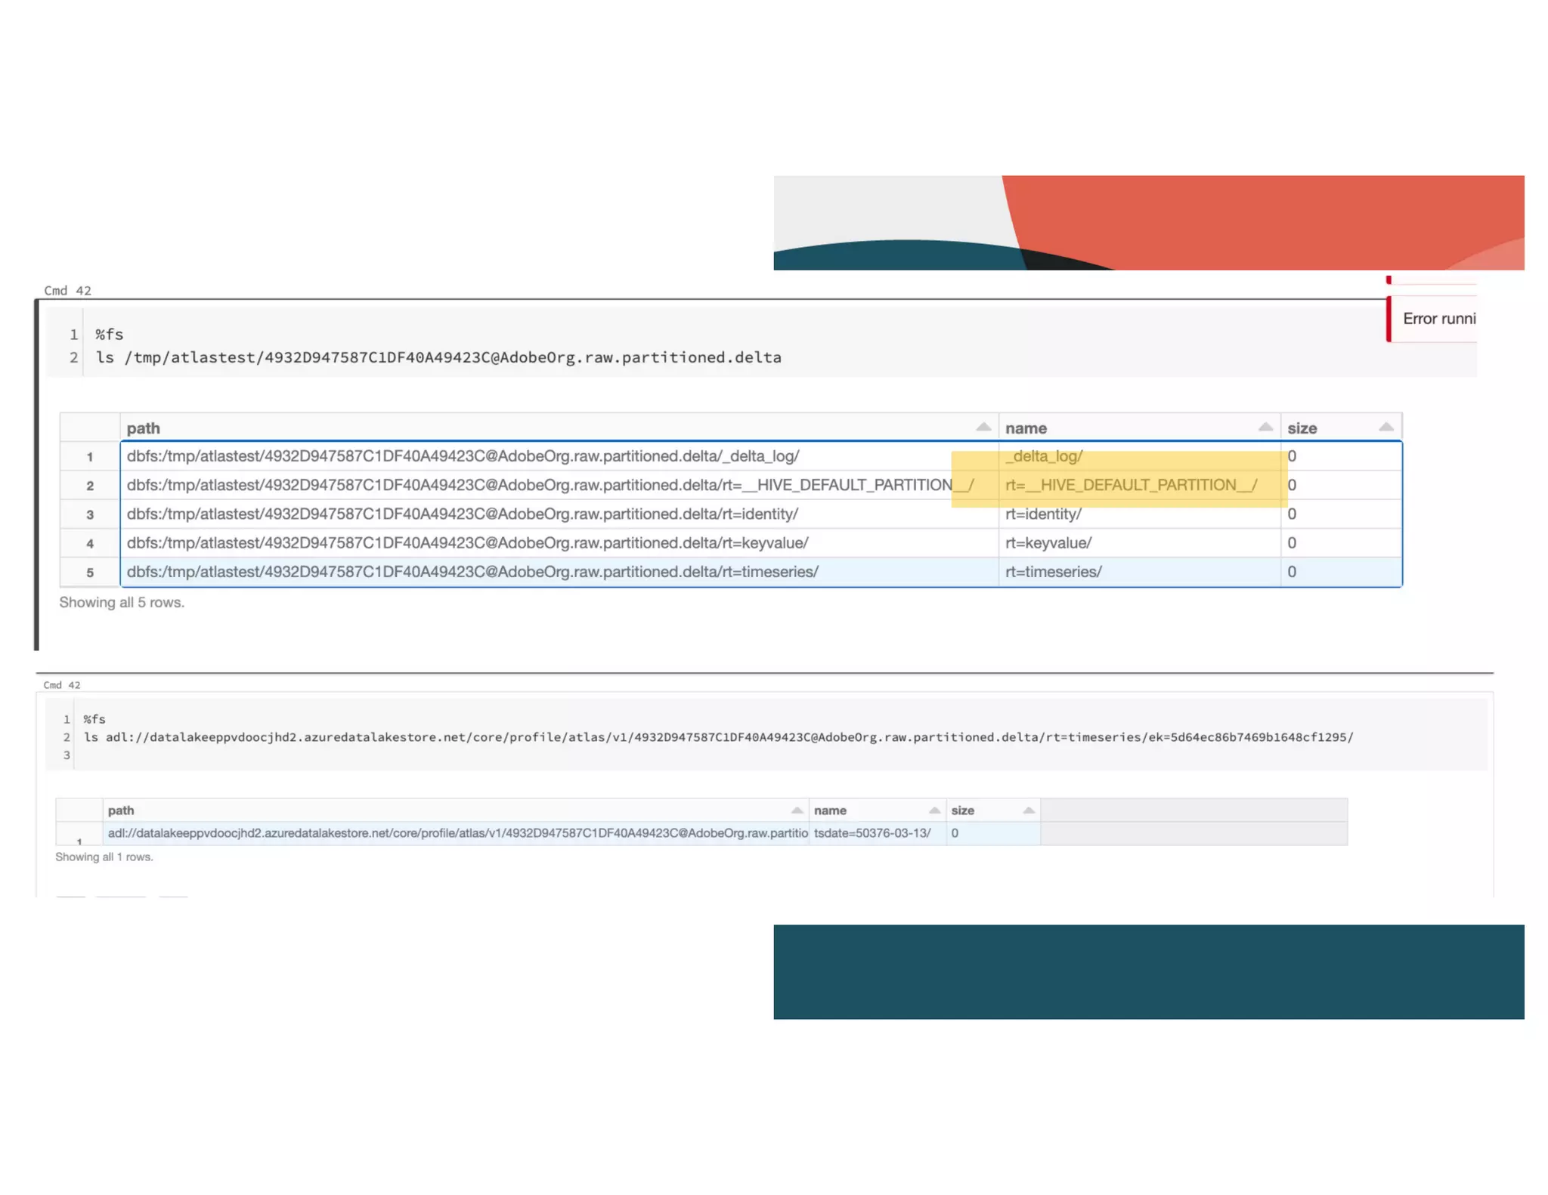Click the adl:// path cell in lower table
This screenshot has width=1548, height=1195.
click(x=457, y=833)
